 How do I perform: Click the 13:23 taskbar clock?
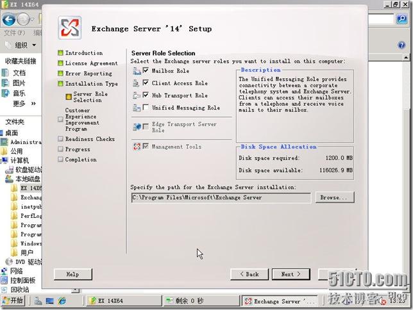click(x=398, y=301)
